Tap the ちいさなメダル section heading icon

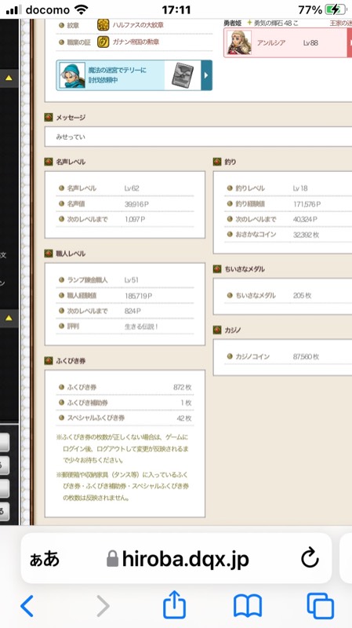tap(217, 269)
